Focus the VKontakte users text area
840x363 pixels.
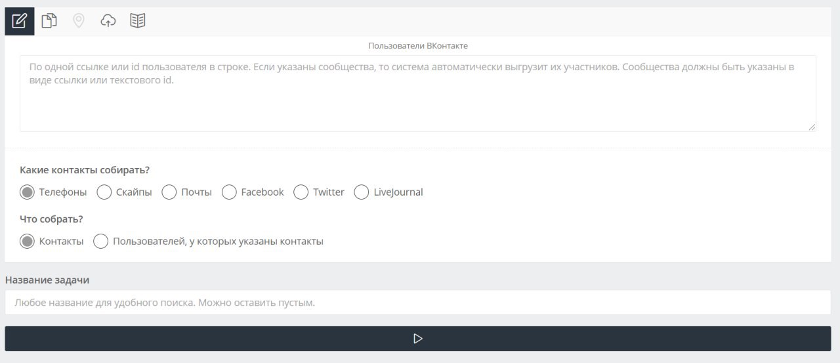(418, 93)
